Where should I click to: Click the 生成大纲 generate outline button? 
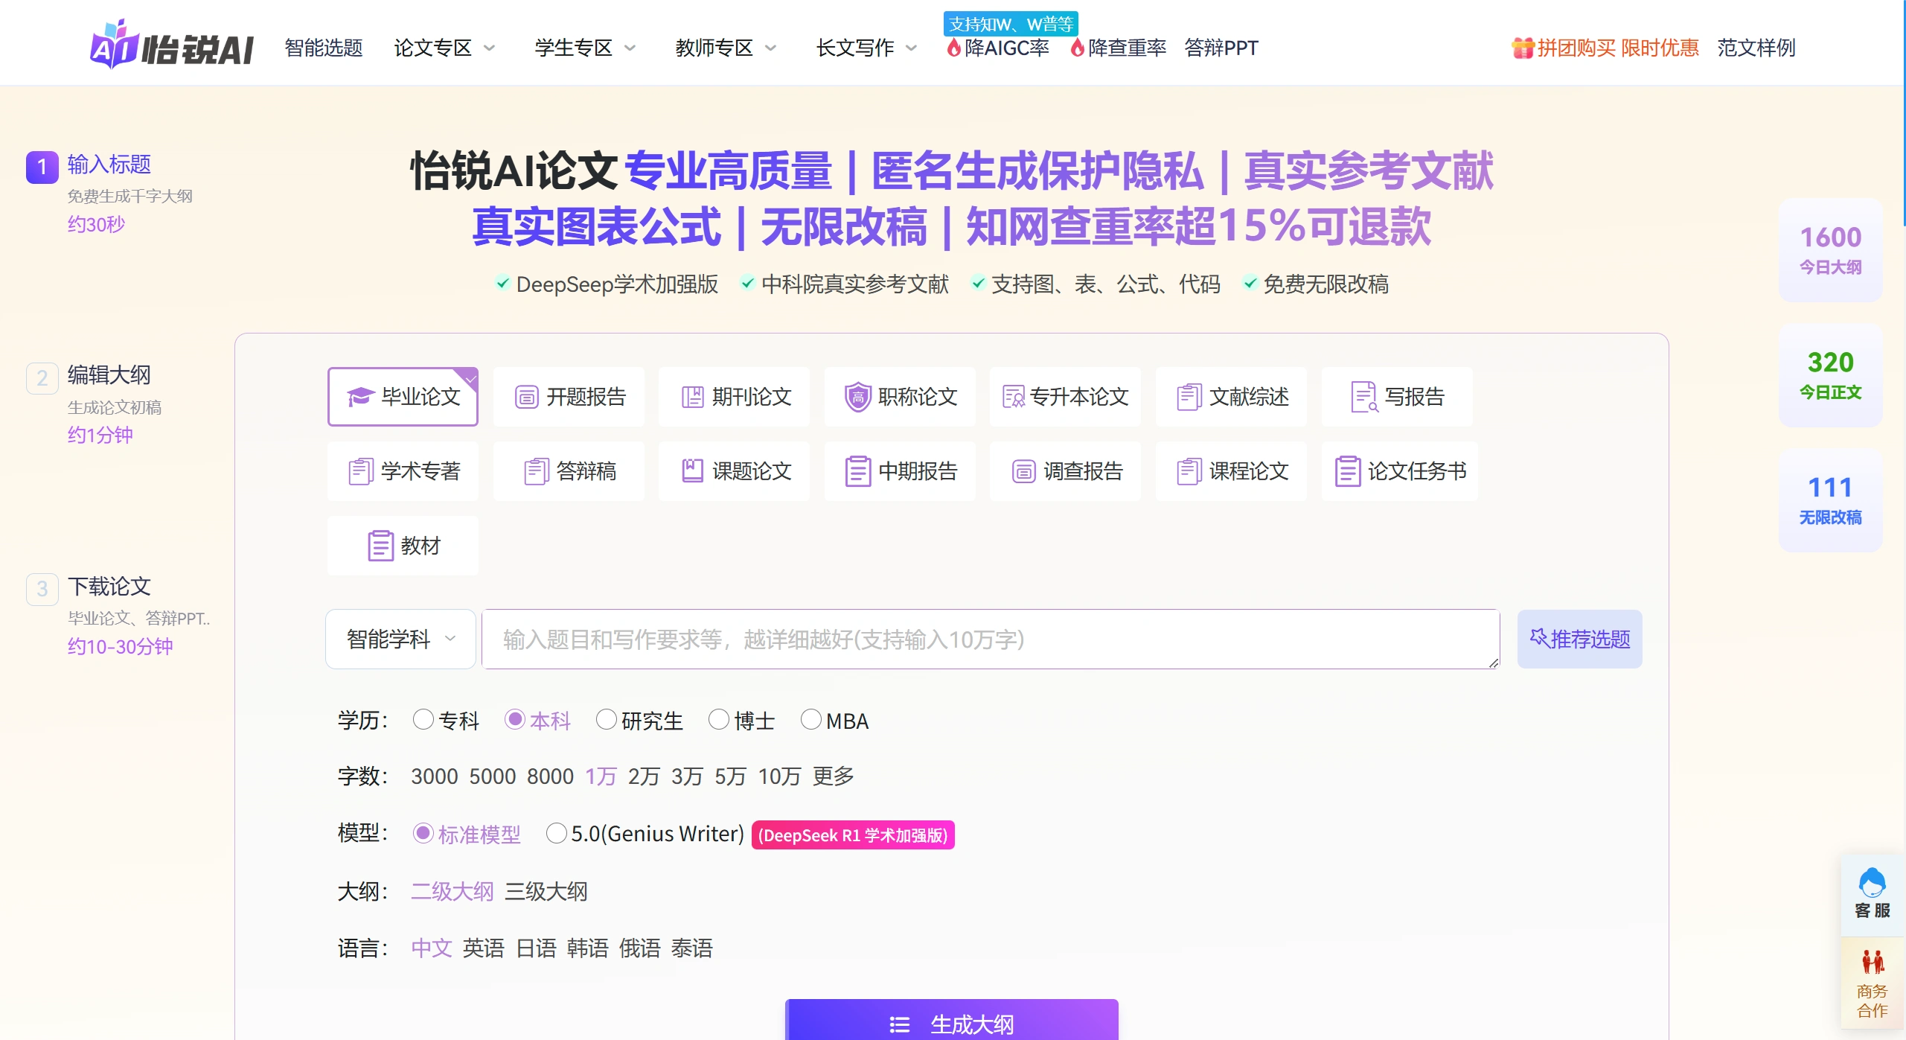[951, 1022]
